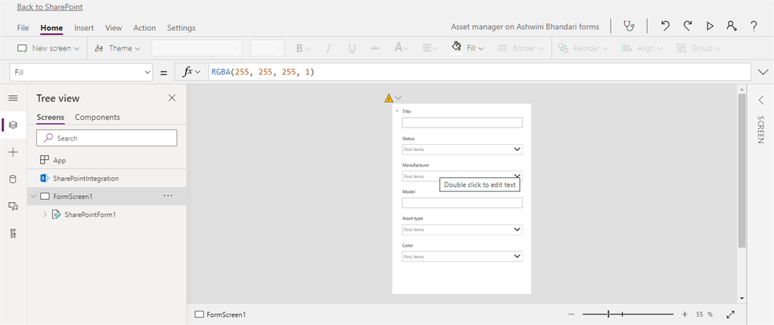The image size is (774, 325).
Task: Switch to the Components tab
Action: 98,117
